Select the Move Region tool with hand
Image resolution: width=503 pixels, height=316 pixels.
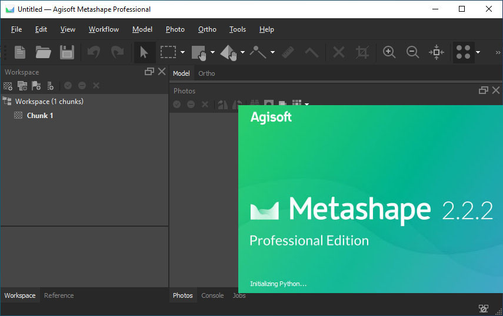point(199,52)
